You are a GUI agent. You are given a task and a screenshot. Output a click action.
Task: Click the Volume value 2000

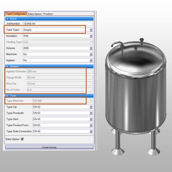pyautogui.click(x=26, y=48)
